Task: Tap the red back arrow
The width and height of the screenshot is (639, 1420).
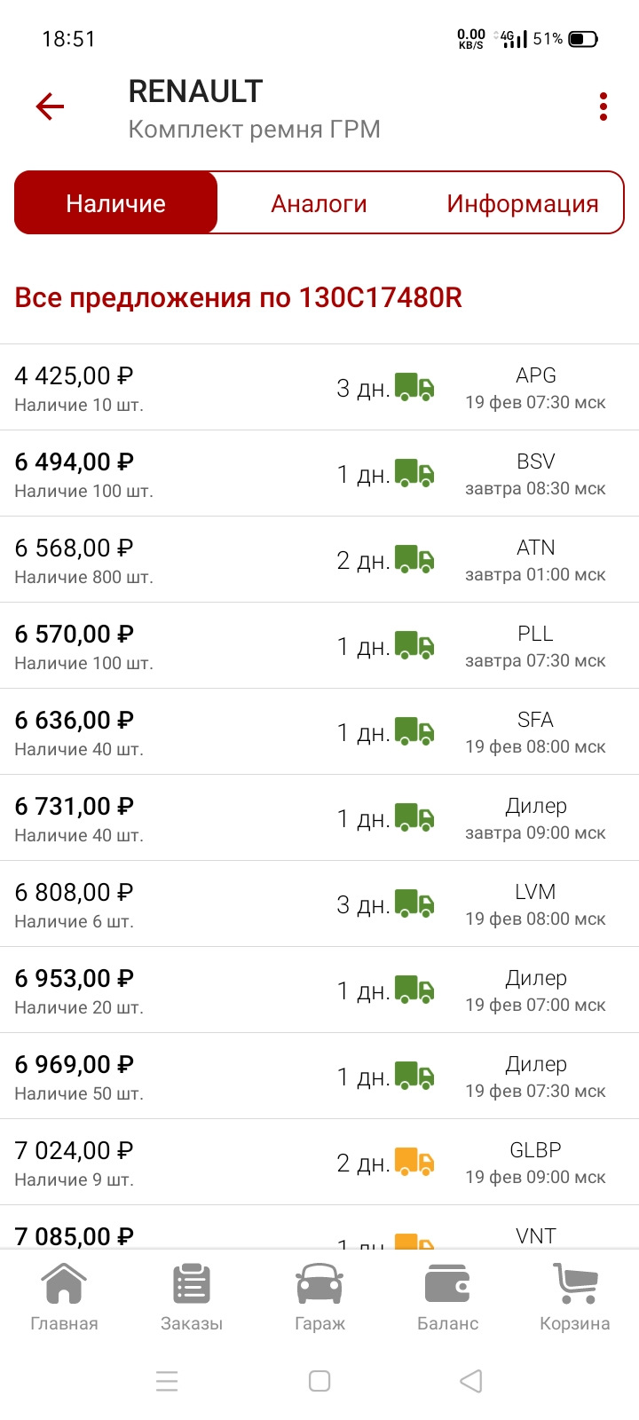Action: [x=51, y=107]
